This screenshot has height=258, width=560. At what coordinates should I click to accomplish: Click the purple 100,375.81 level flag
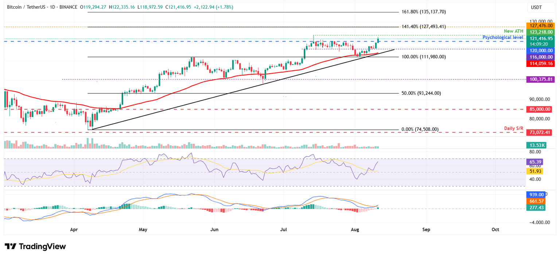click(541, 78)
